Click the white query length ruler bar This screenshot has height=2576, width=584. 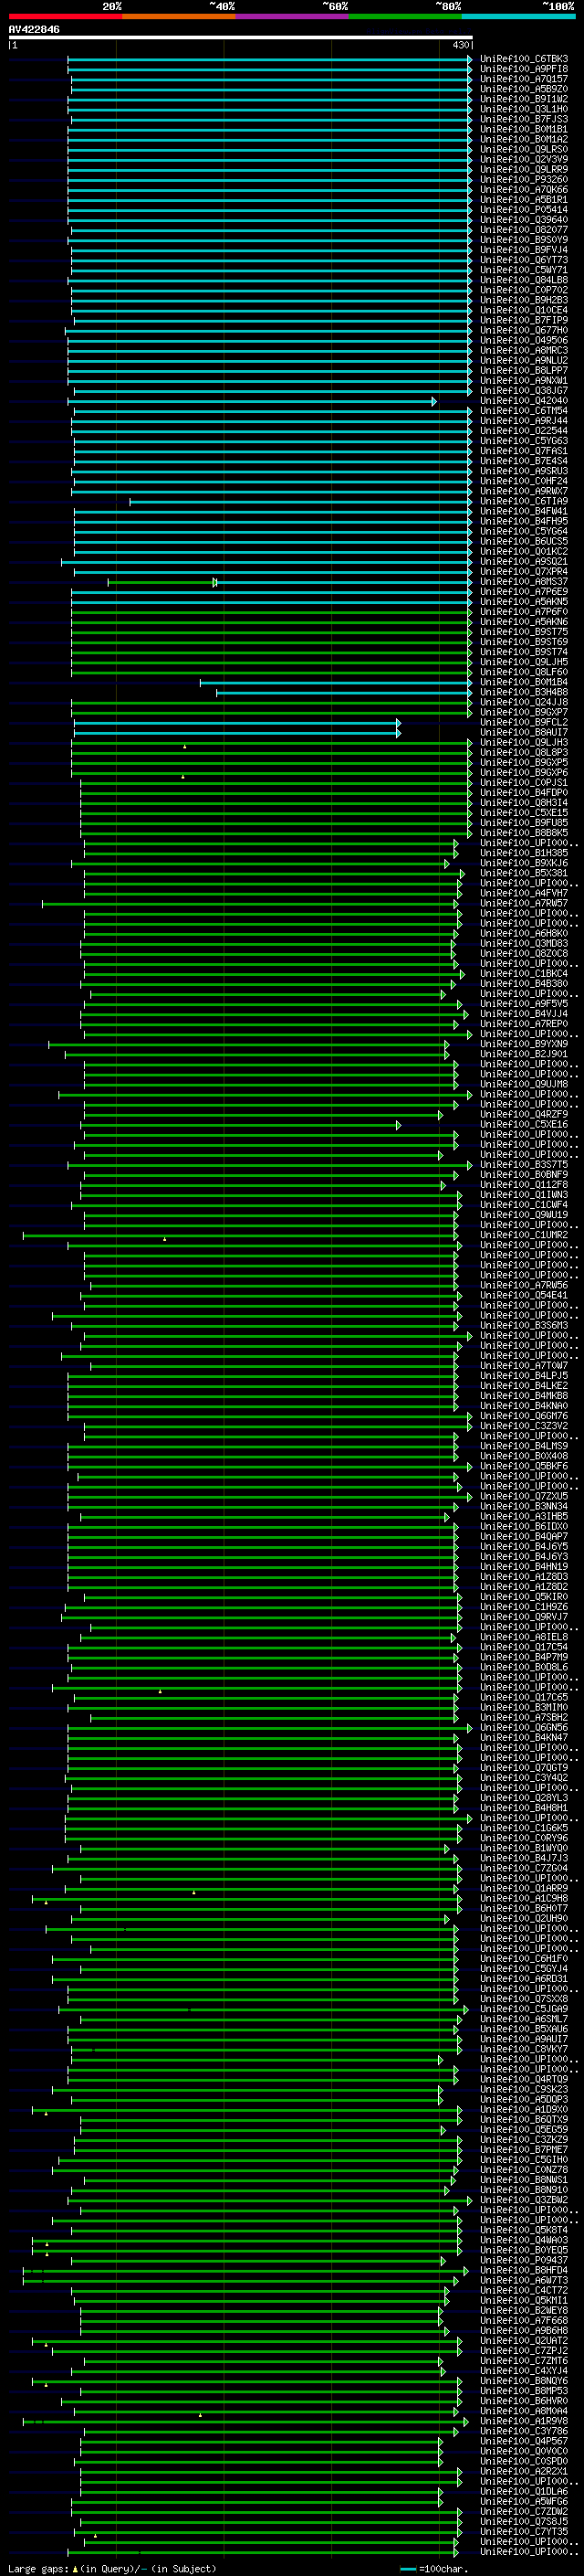click(x=240, y=38)
